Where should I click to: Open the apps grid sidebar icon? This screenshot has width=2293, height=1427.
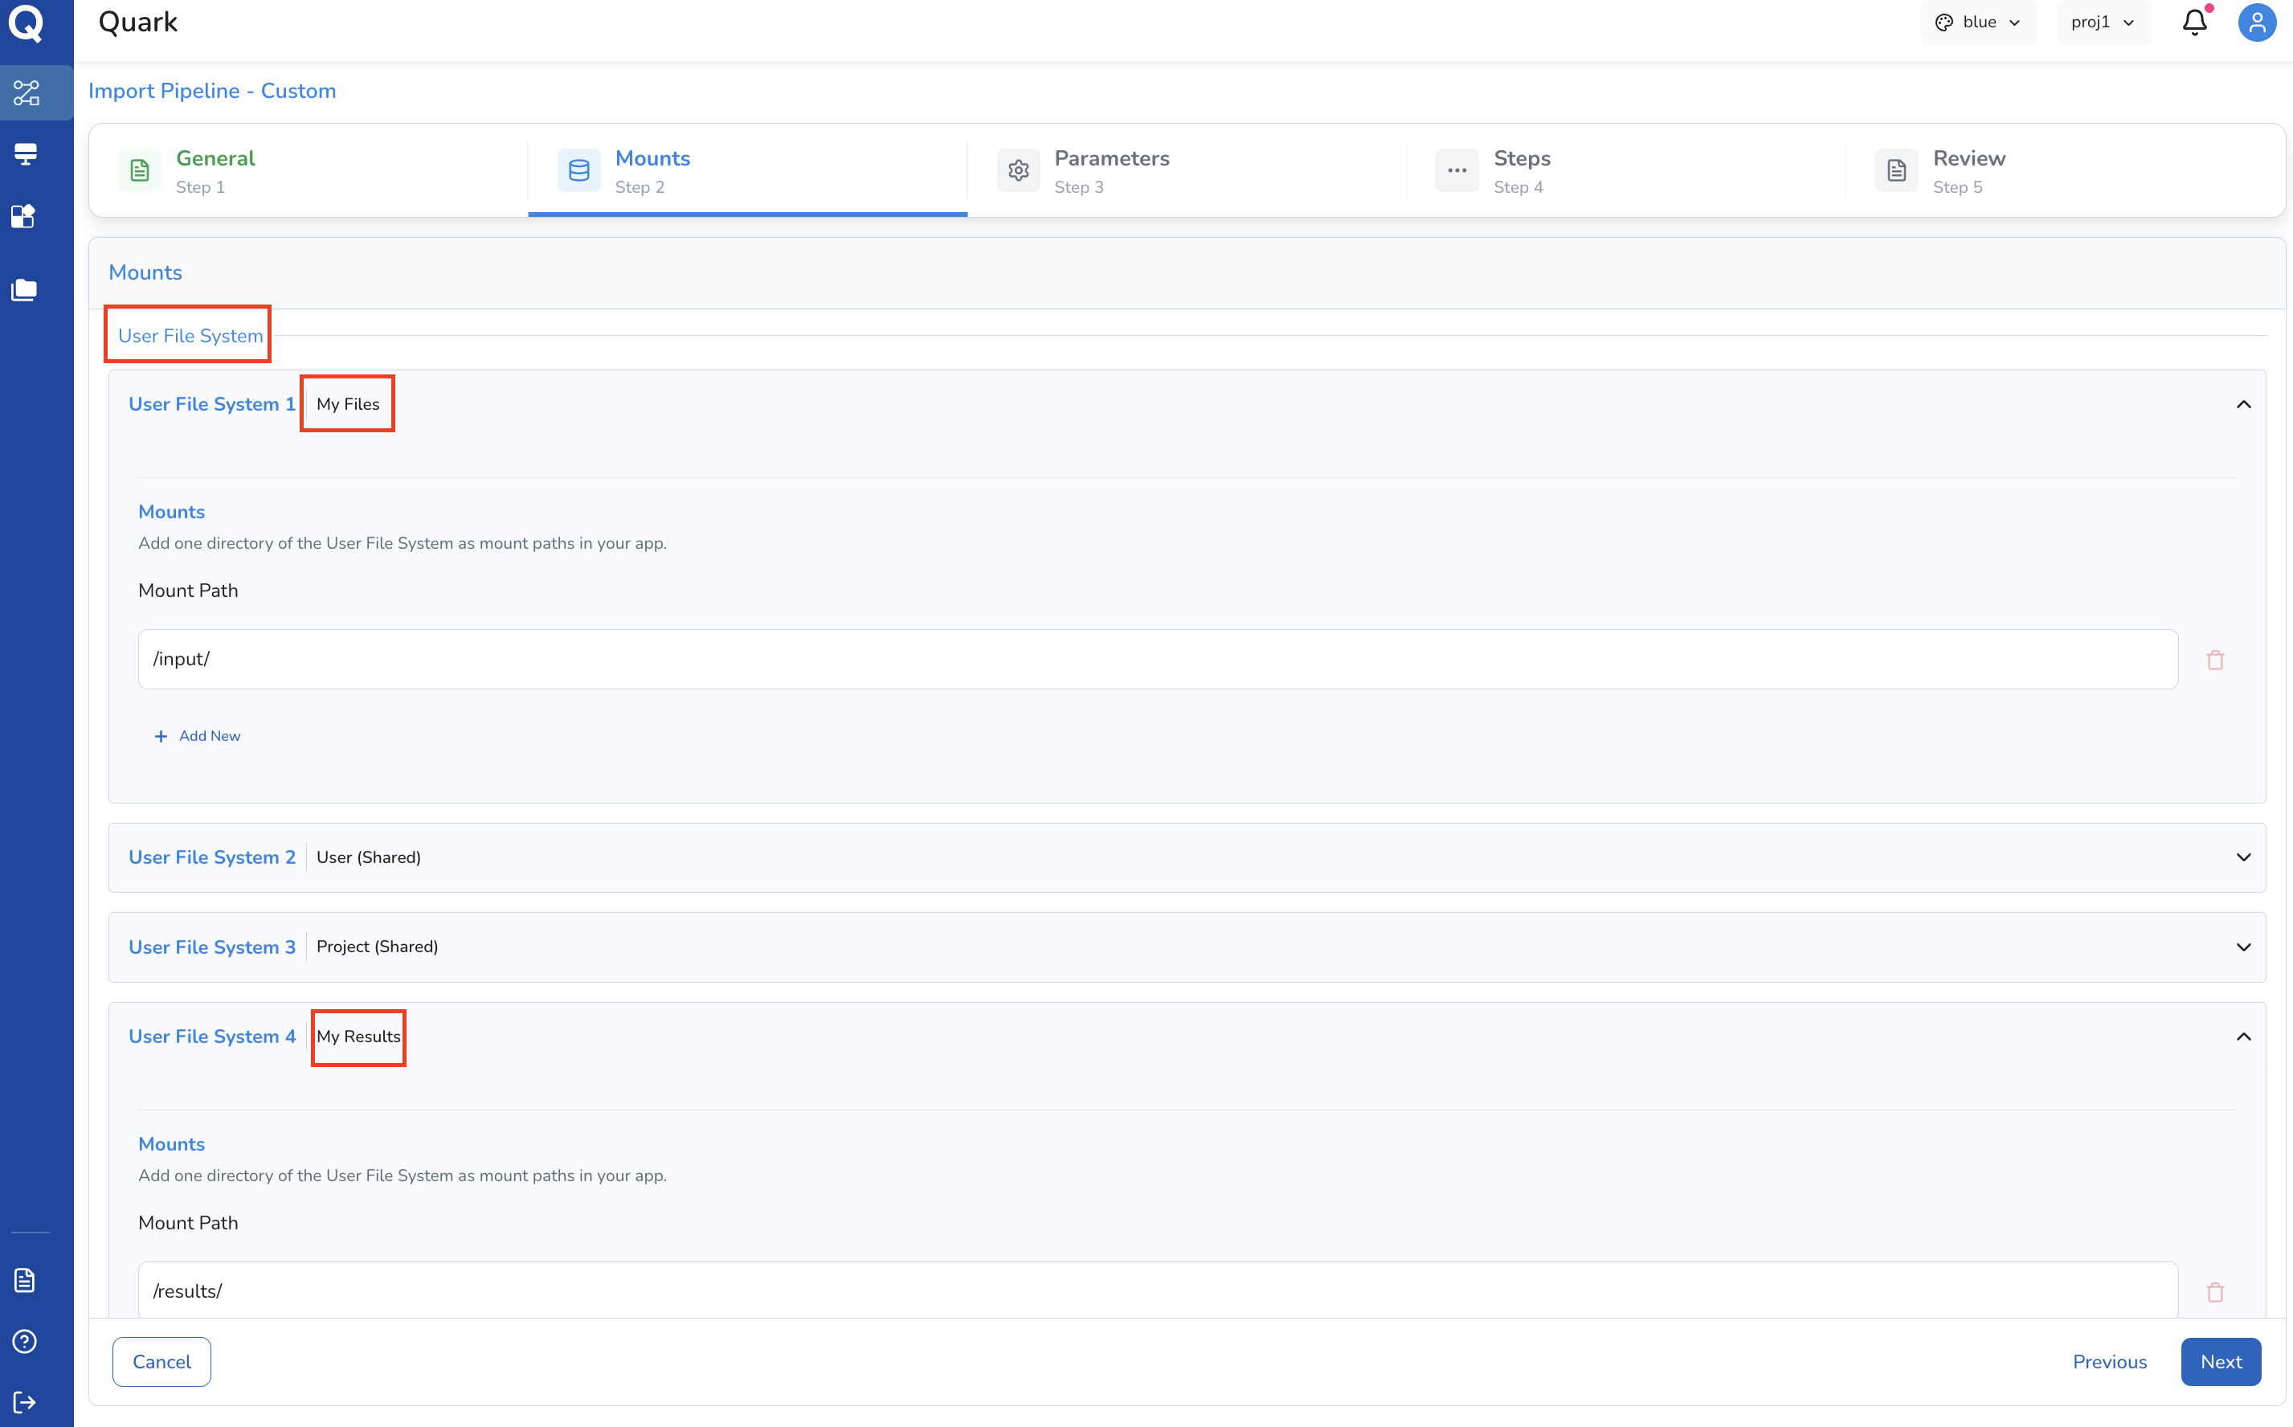tap(23, 216)
